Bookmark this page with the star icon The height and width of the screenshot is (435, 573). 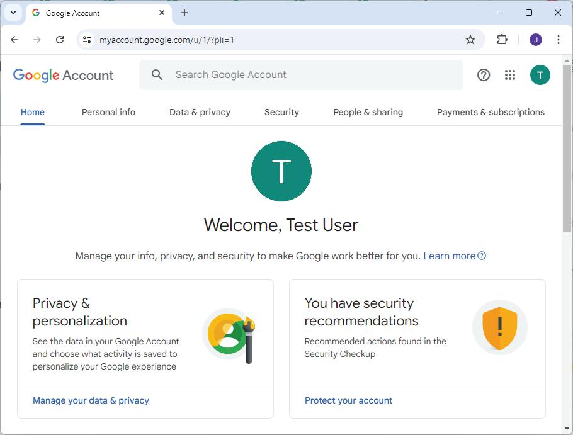(470, 40)
